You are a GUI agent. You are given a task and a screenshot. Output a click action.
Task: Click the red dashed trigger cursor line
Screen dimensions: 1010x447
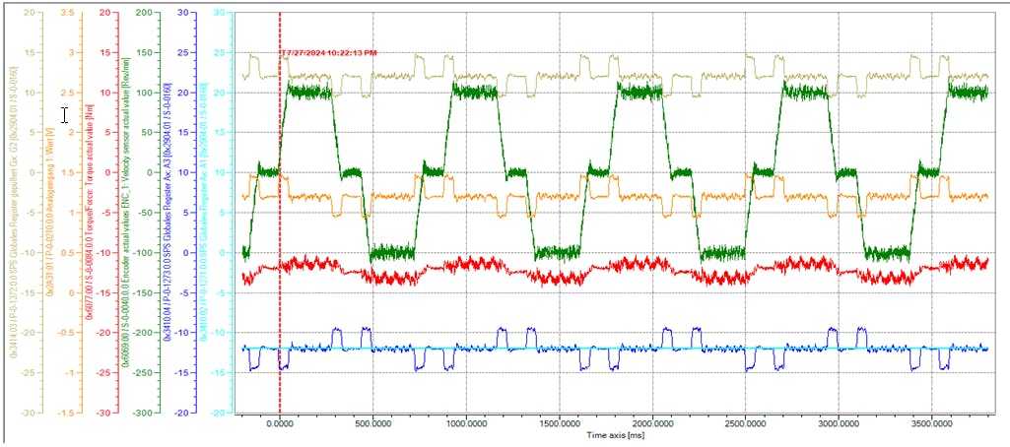point(280,246)
